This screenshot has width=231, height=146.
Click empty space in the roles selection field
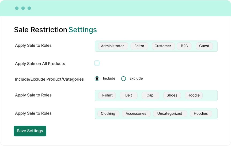tap(215, 46)
